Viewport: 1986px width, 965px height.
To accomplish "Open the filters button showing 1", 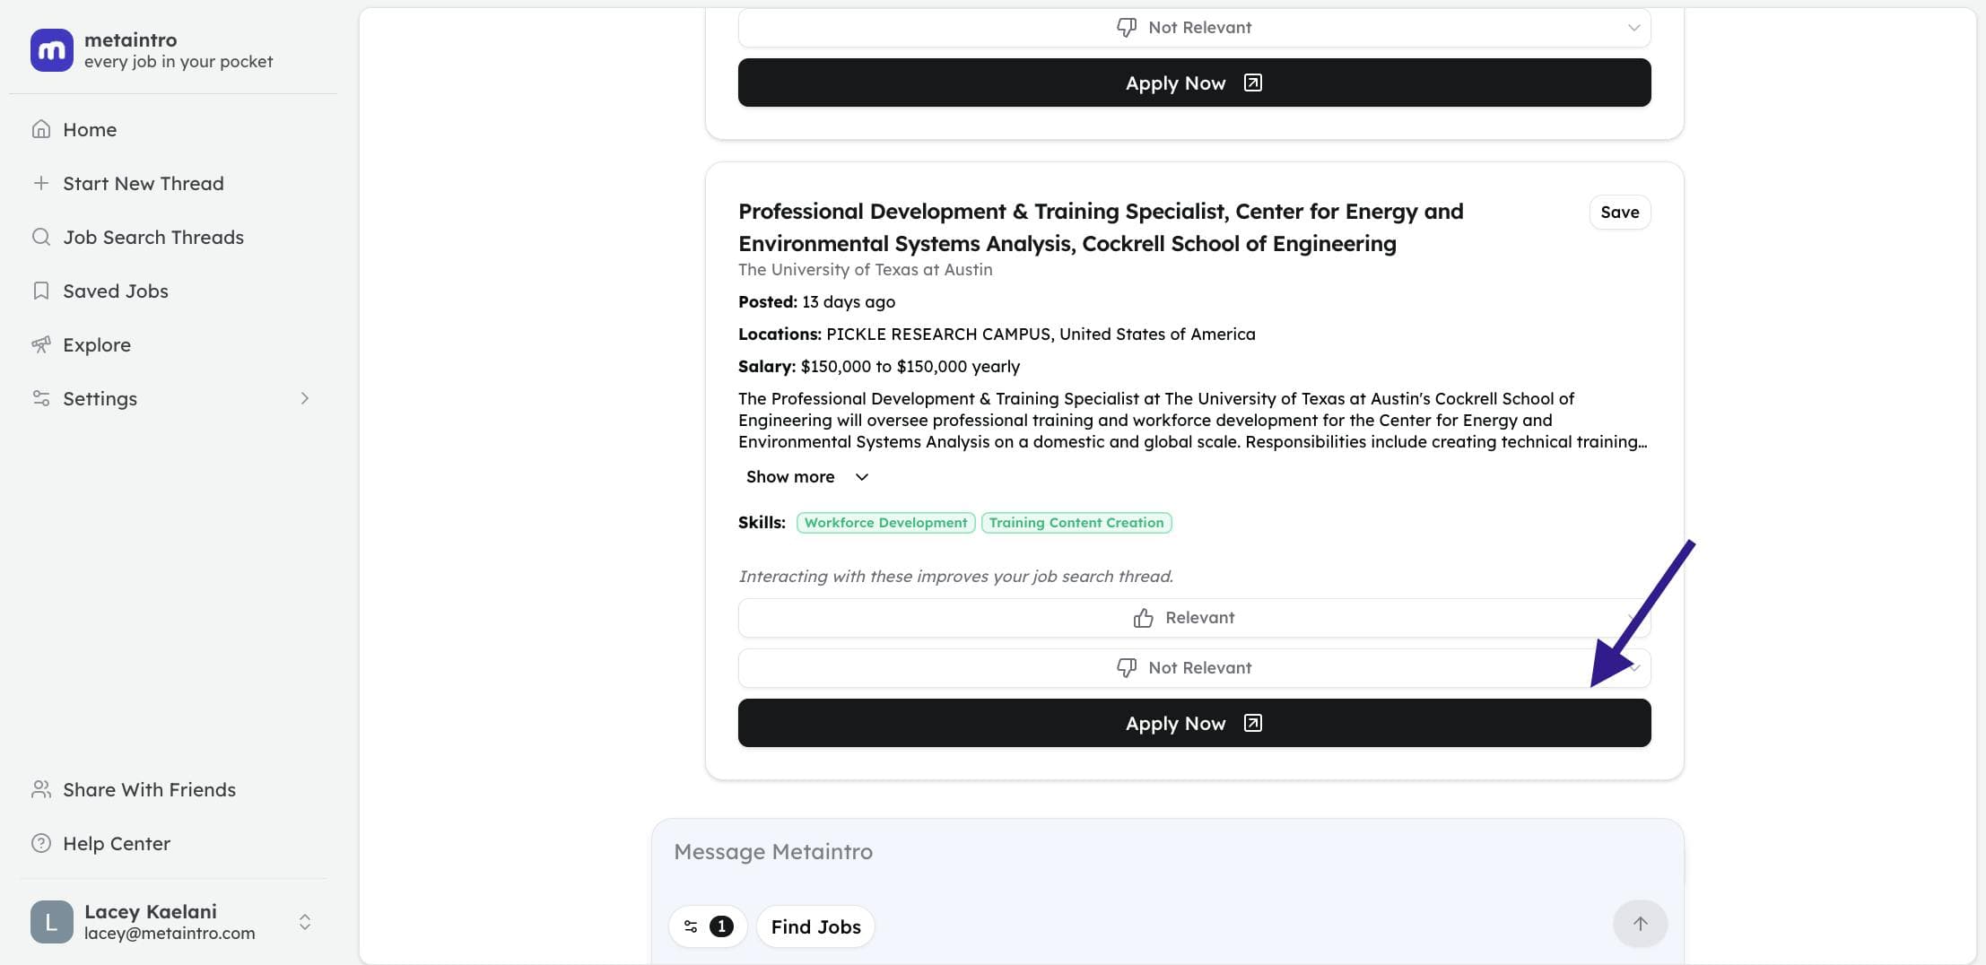I will pyautogui.click(x=708, y=926).
